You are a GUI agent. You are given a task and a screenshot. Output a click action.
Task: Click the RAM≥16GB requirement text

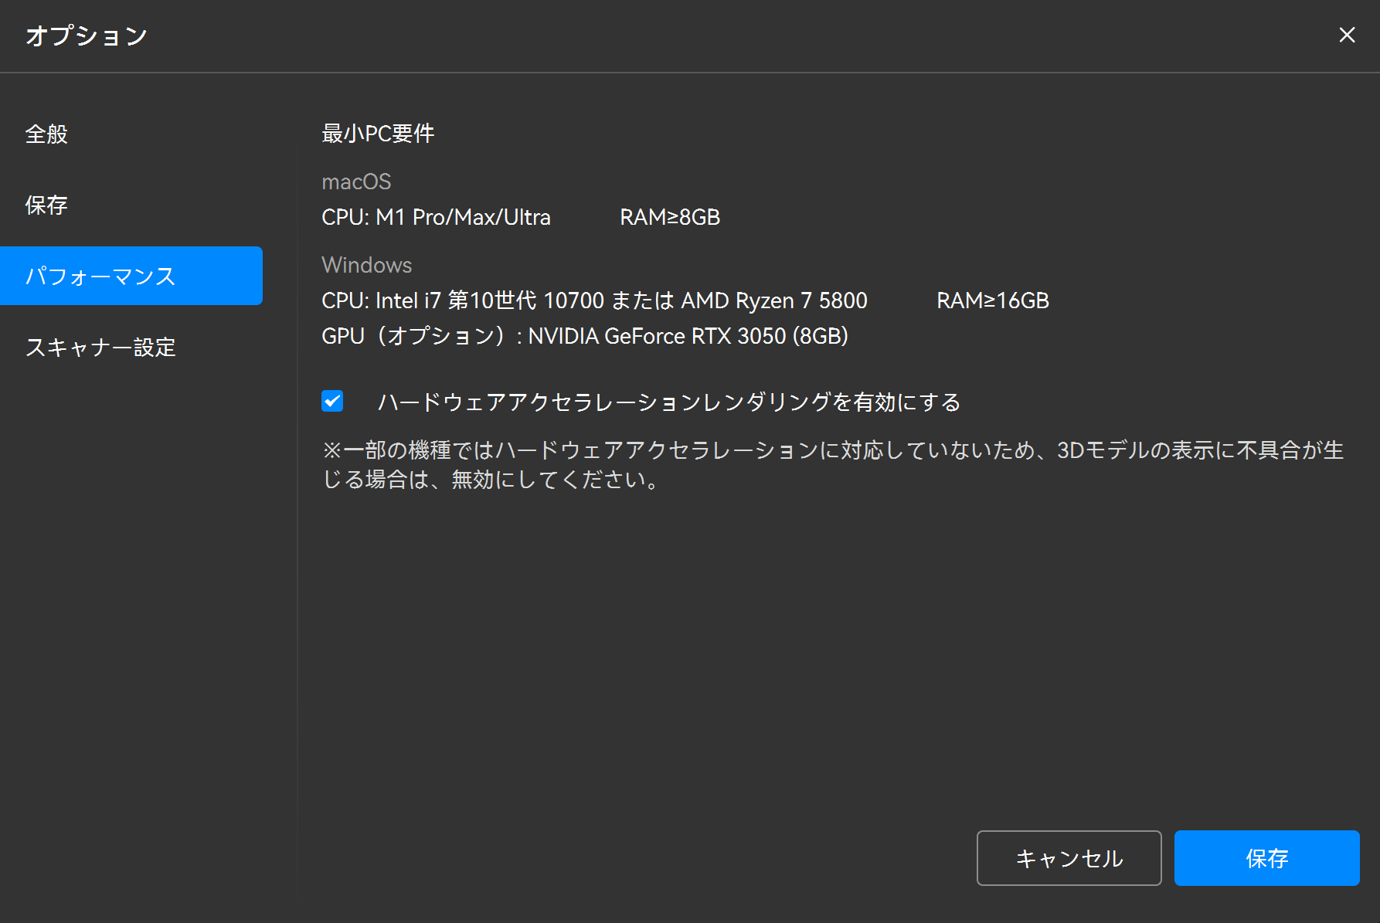[x=992, y=300]
